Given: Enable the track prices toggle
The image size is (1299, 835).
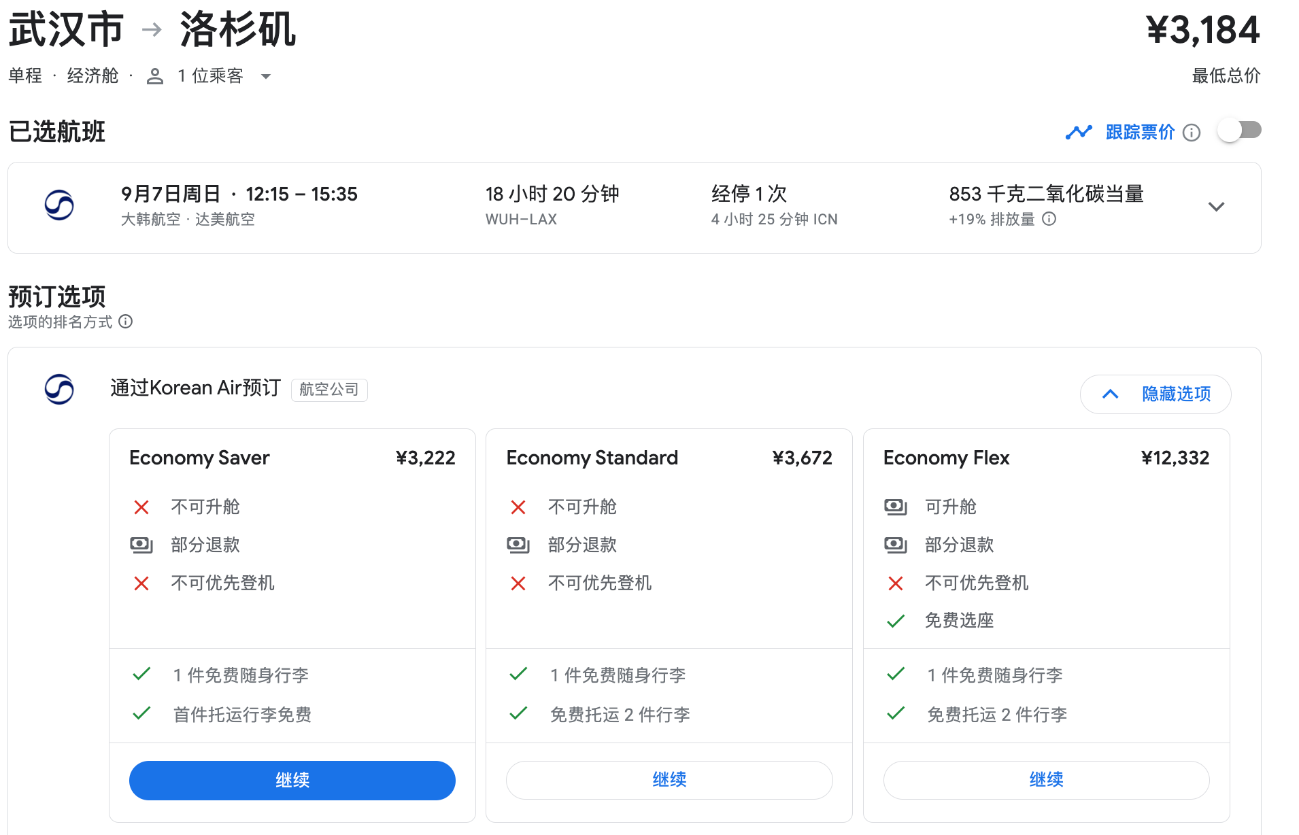Looking at the screenshot, I should [x=1239, y=131].
